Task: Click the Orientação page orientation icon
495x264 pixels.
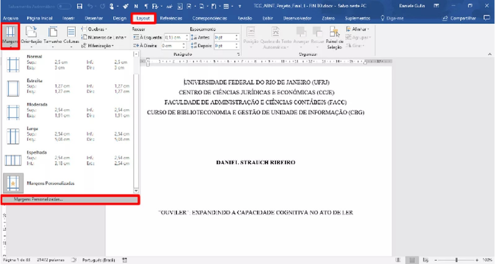Action: pos(31,36)
